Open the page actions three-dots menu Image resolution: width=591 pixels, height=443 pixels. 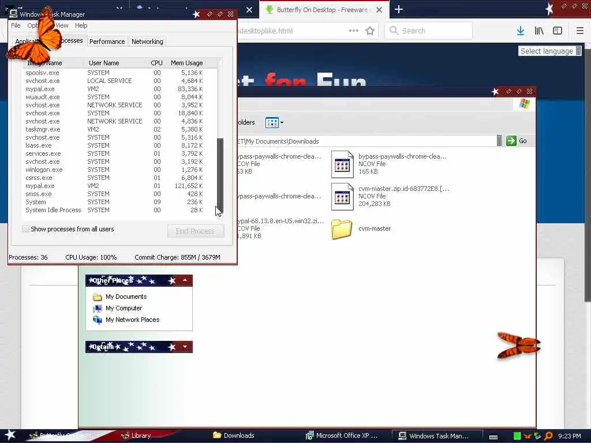pos(354,31)
